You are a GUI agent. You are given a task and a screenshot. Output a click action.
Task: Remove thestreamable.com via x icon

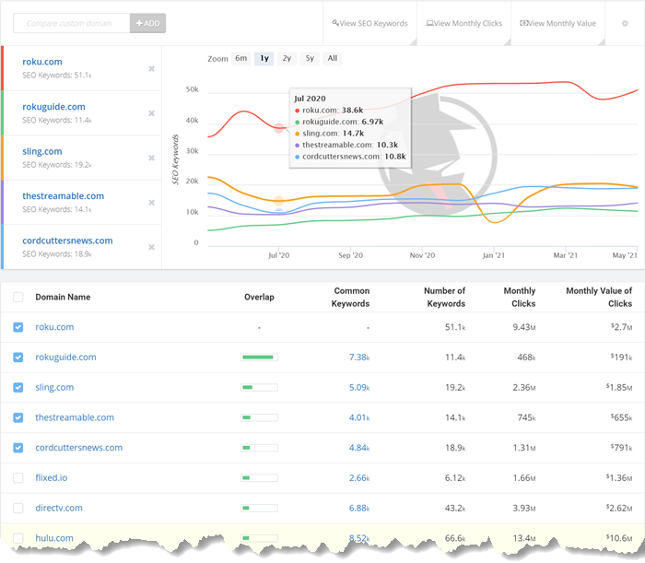pyautogui.click(x=151, y=203)
